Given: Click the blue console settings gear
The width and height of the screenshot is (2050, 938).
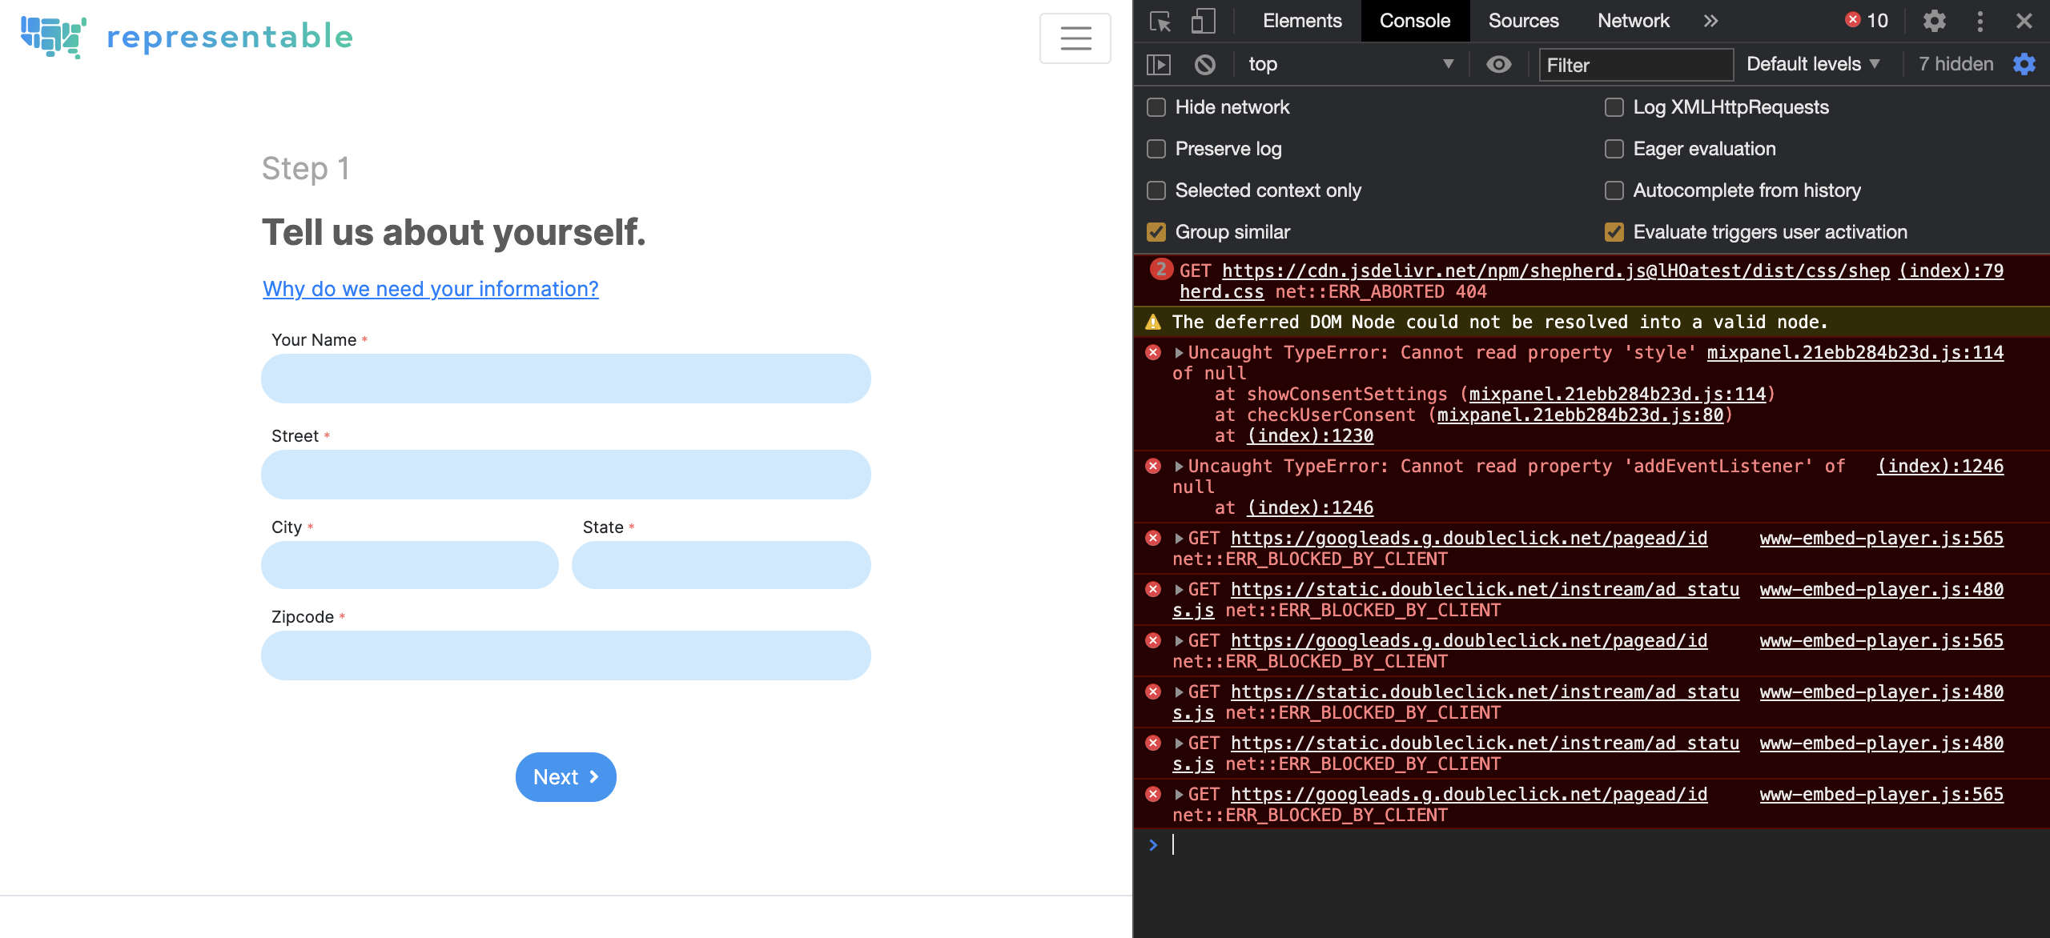Looking at the screenshot, I should pos(2024,64).
